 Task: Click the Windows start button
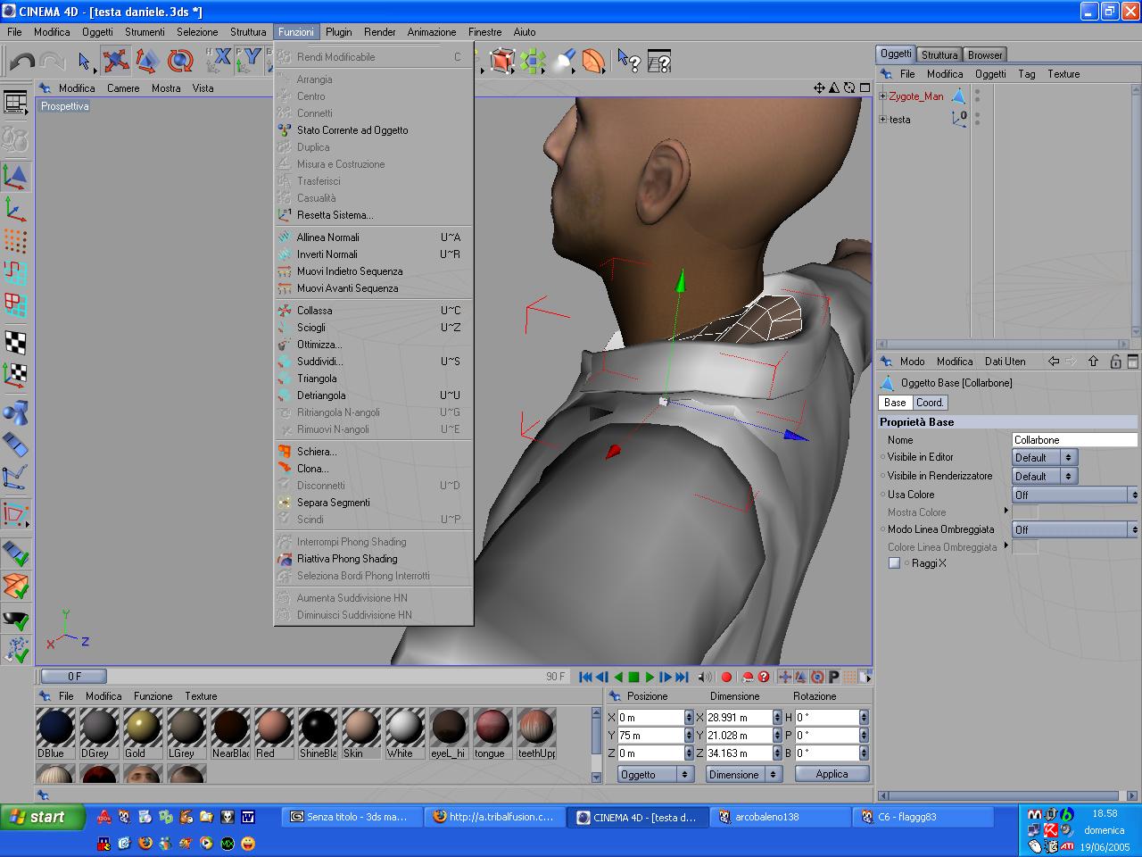click(x=43, y=817)
